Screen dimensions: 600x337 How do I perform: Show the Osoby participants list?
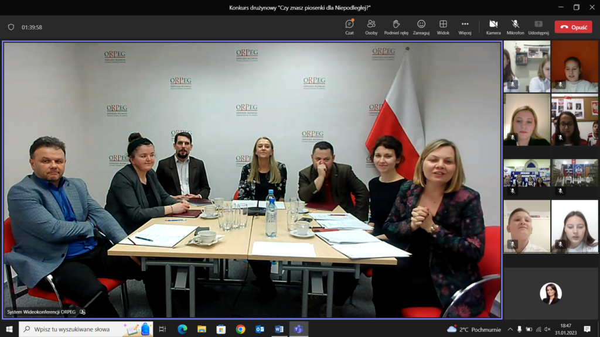[x=371, y=27]
